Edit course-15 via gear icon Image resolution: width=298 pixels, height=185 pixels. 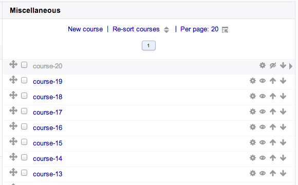(x=253, y=142)
